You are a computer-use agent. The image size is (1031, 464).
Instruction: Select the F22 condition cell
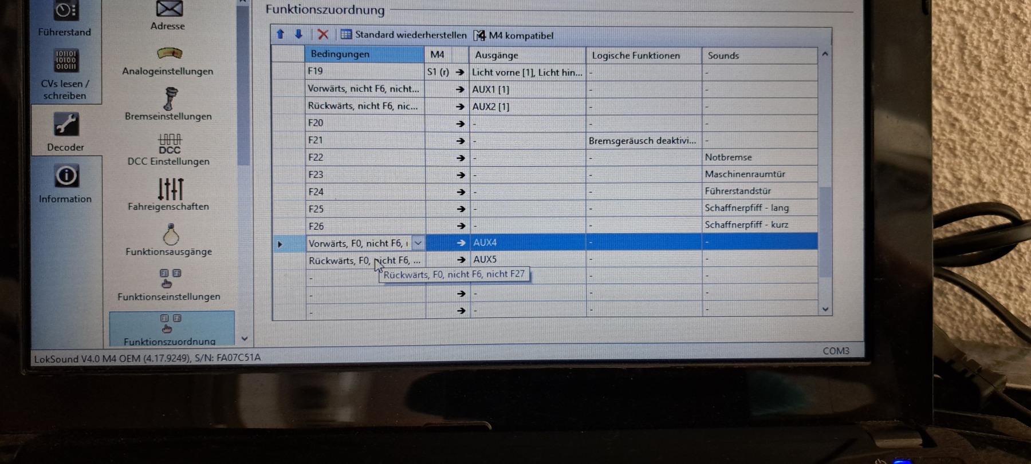coord(365,157)
